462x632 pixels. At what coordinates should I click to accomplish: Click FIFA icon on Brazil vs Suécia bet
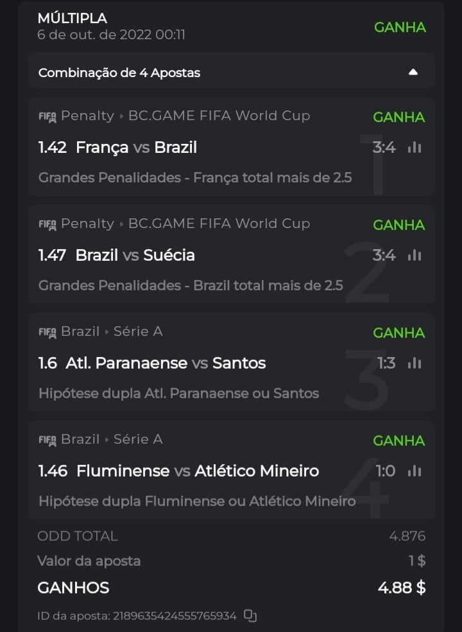point(47,225)
